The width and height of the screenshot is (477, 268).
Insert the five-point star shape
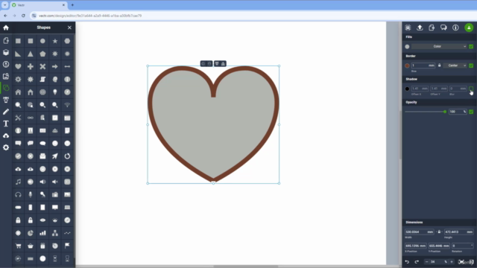(55, 41)
